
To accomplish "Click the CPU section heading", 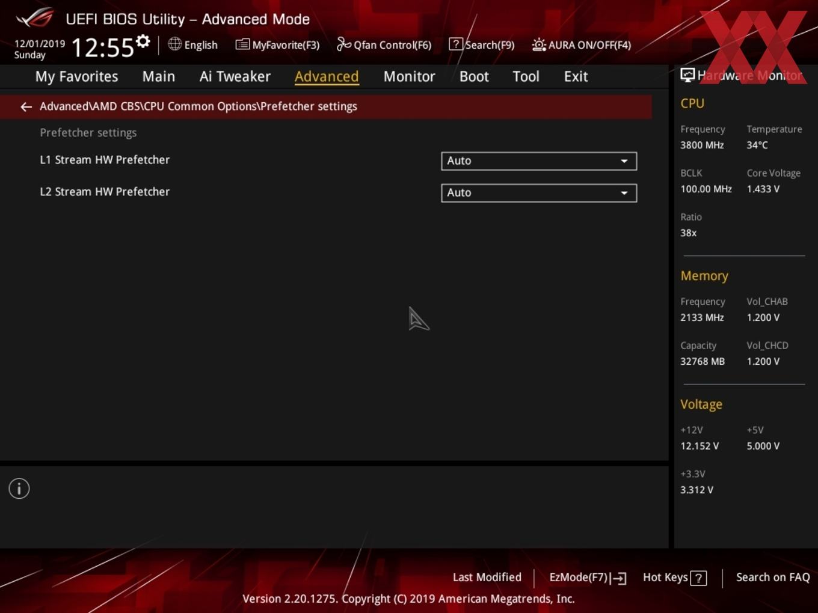I will pos(692,103).
